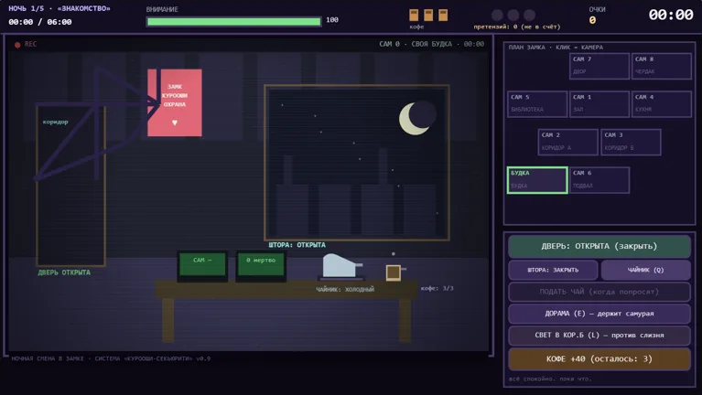Image resolution: width=702 pixels, height=395 pixels.
Task: Click the ПОДАТЬ ЧАЙ serve tea button
Action: pos(599,292)
